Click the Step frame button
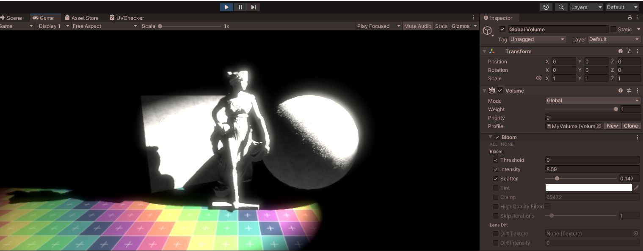The width and height of the screenshot is (643, 251). click(x=253, y=7)
